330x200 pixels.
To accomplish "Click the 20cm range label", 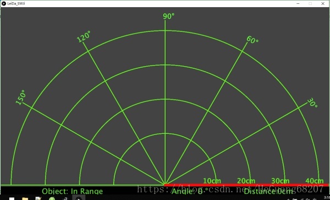I will [x=246, y=181].
